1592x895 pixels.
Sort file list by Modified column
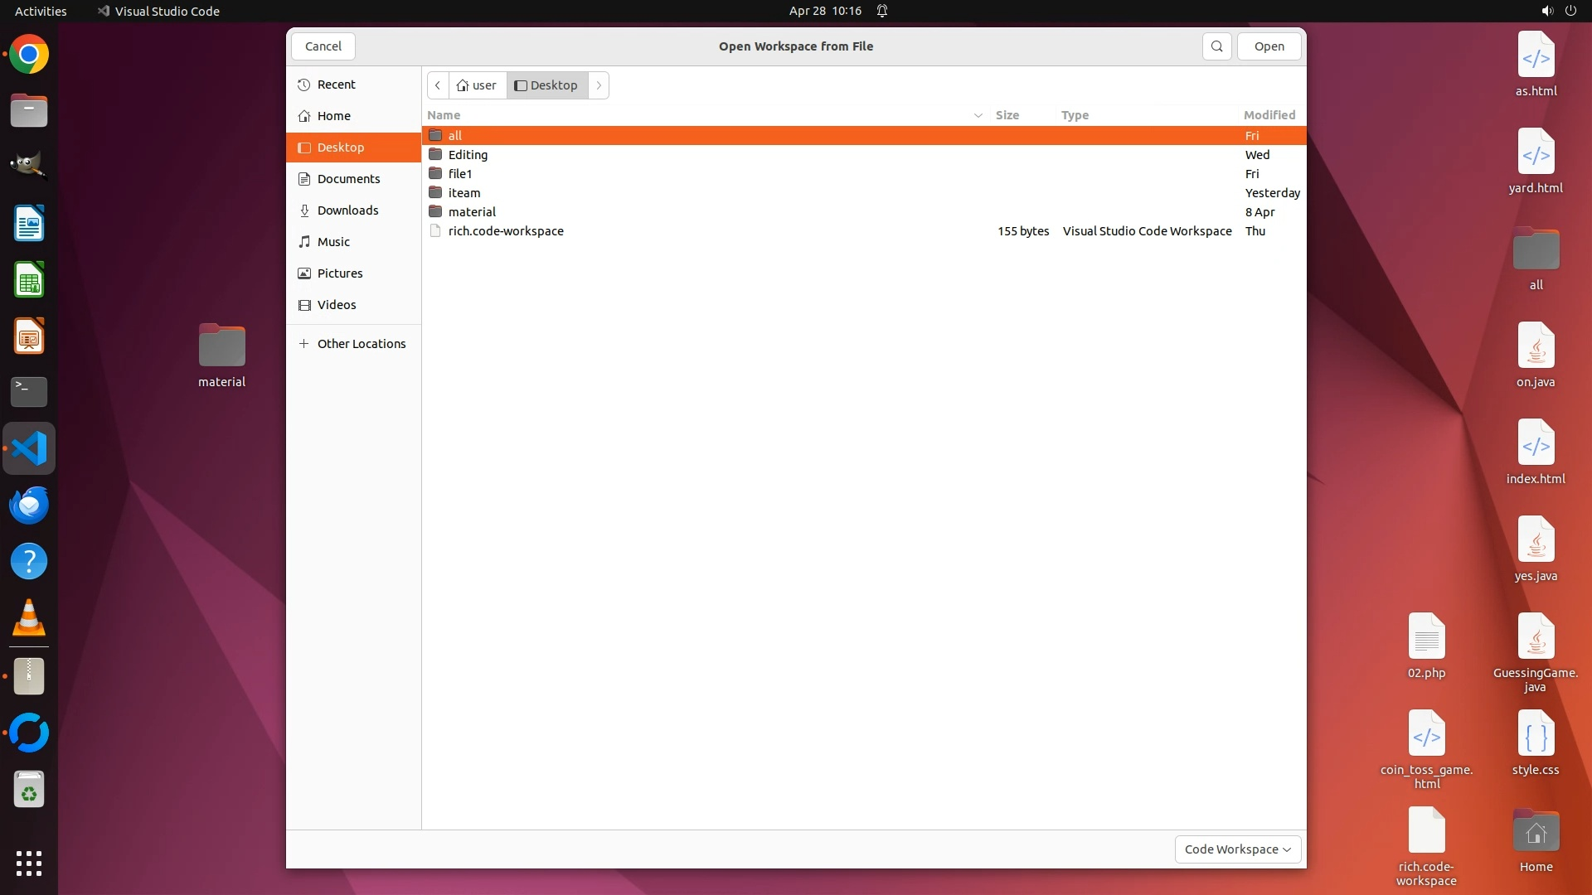point(1269,115)
